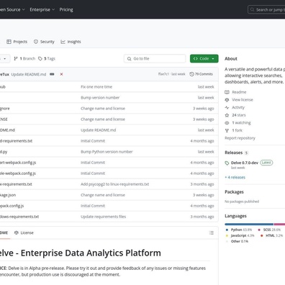Click the Projects table icon
This screenshot has width=285, height=285.
[x=9, y=42]
